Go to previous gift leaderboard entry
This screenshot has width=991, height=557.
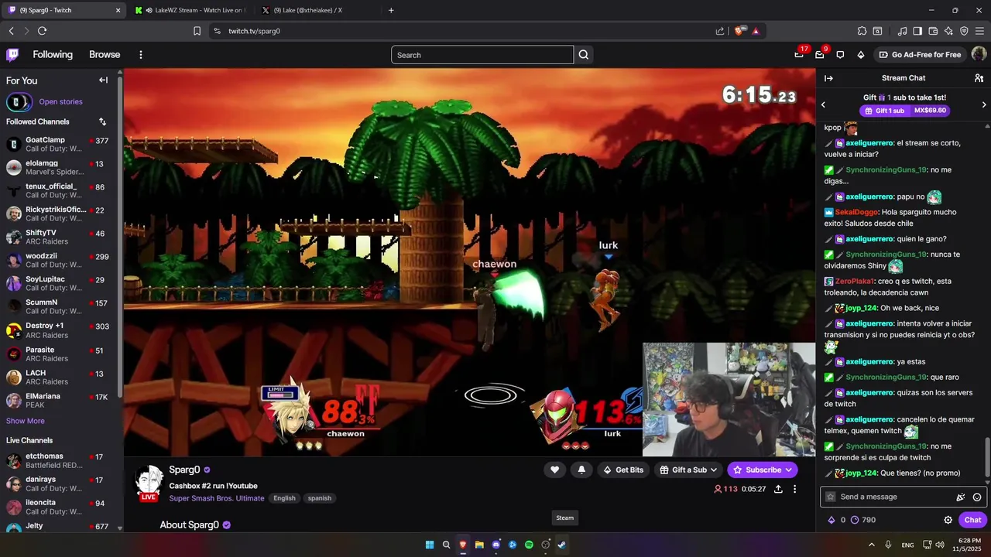(823, 104)
